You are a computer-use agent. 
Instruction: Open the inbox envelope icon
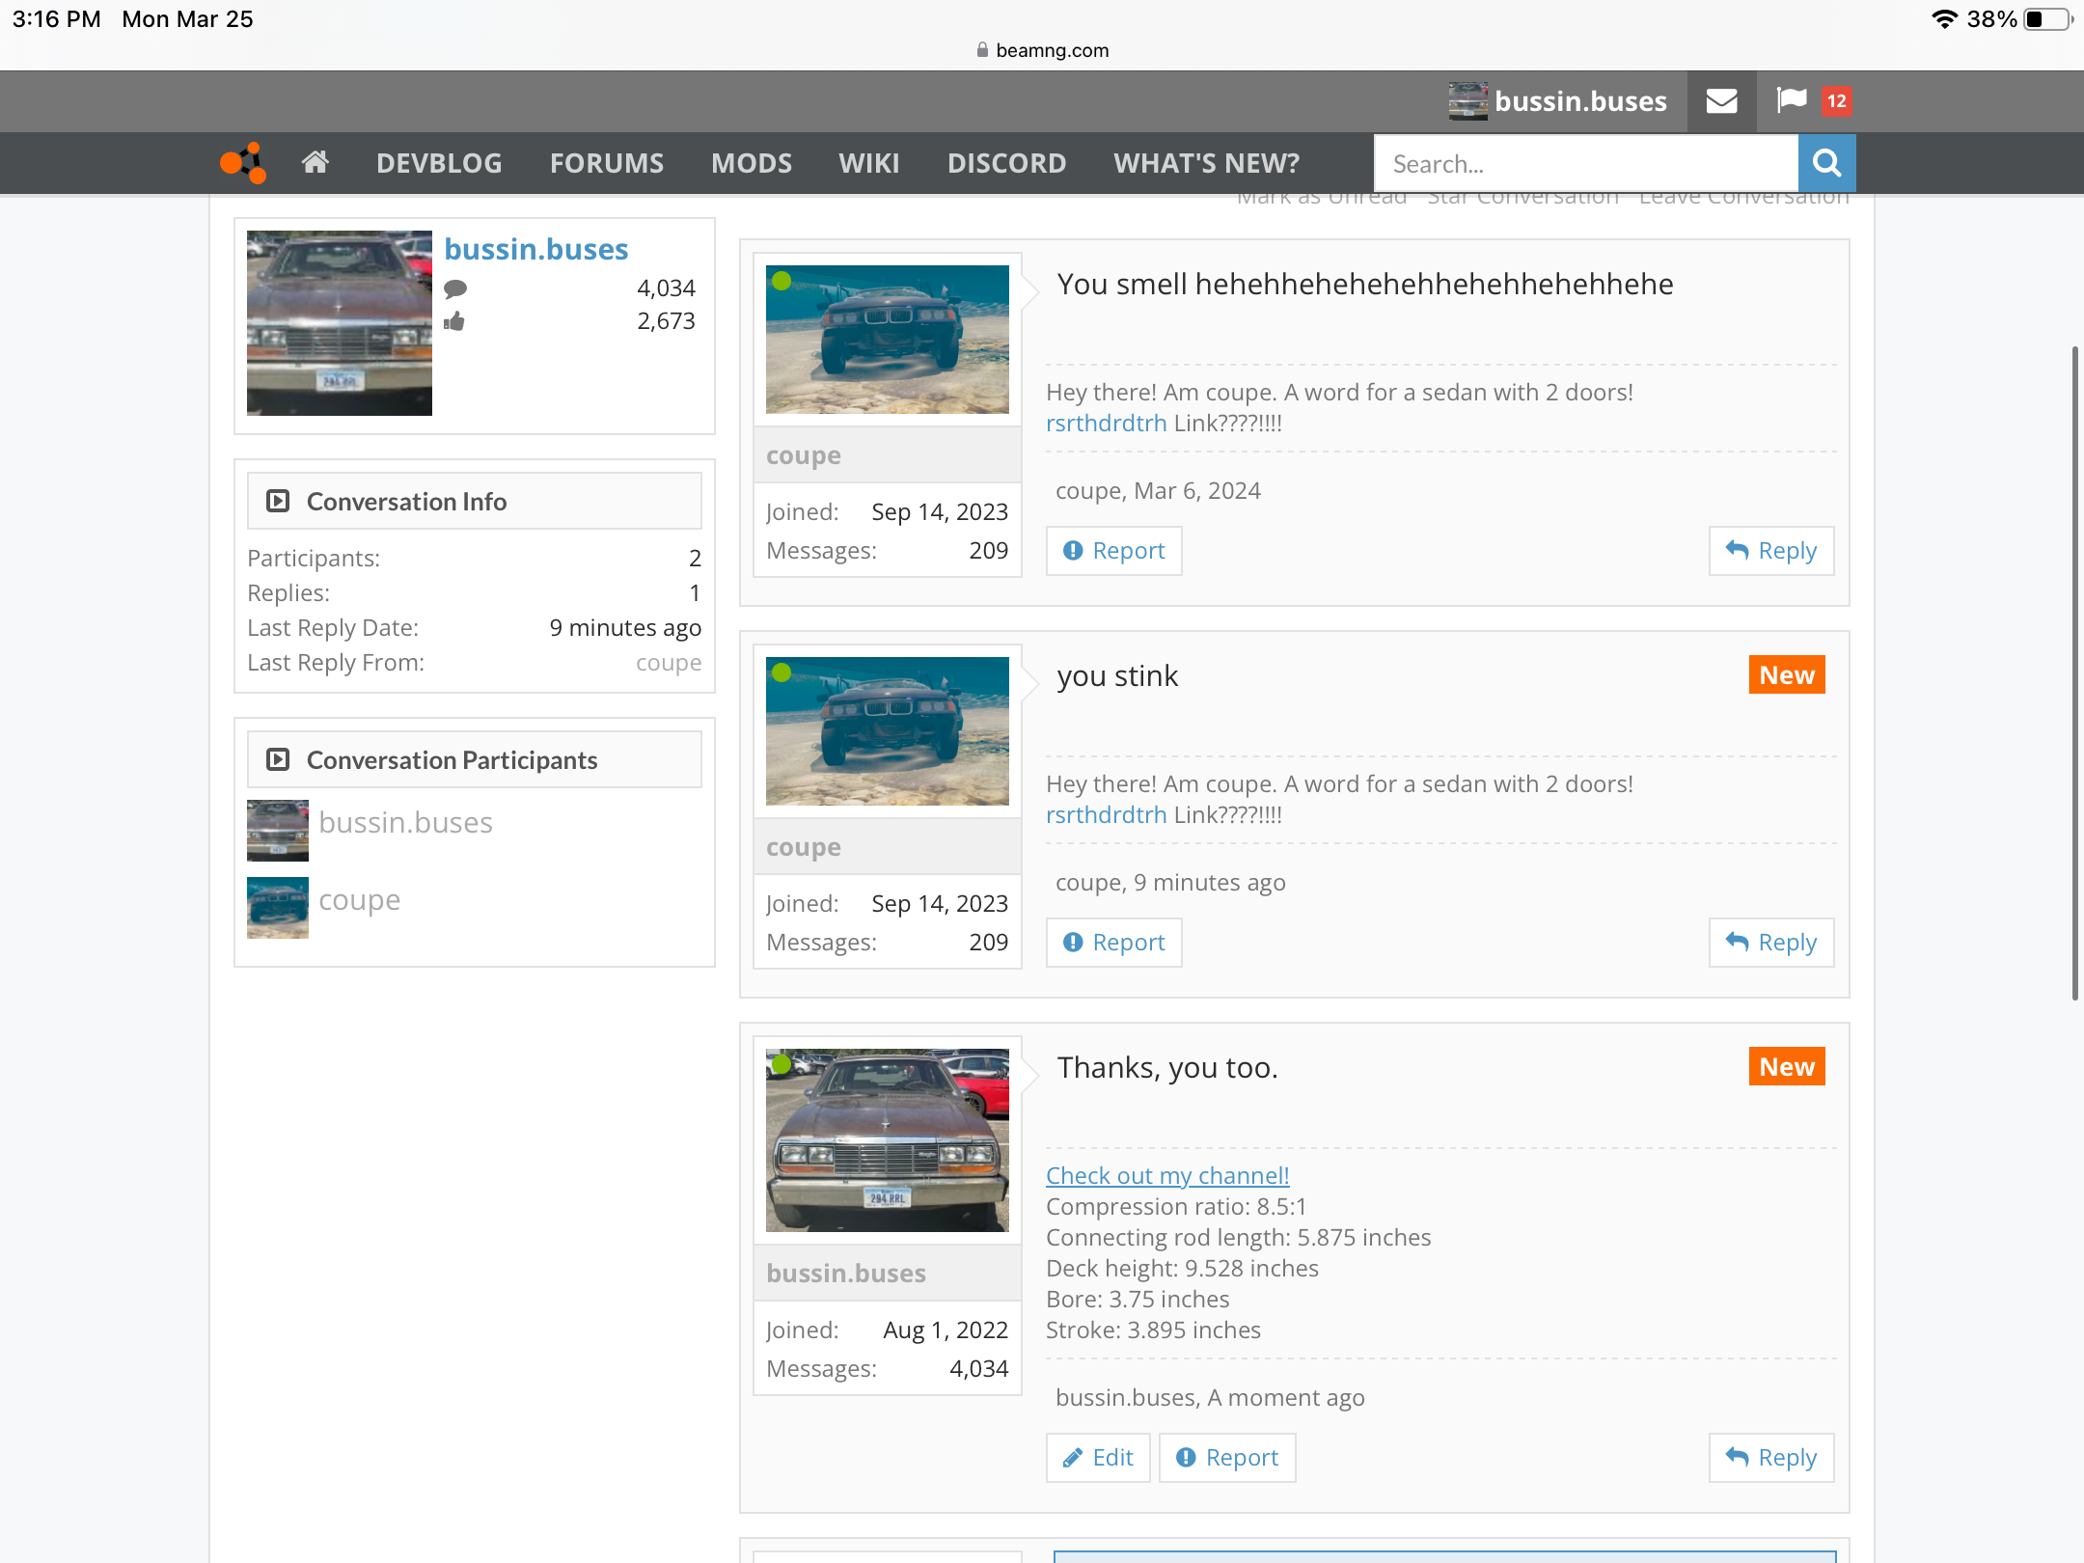point(1721,101)
